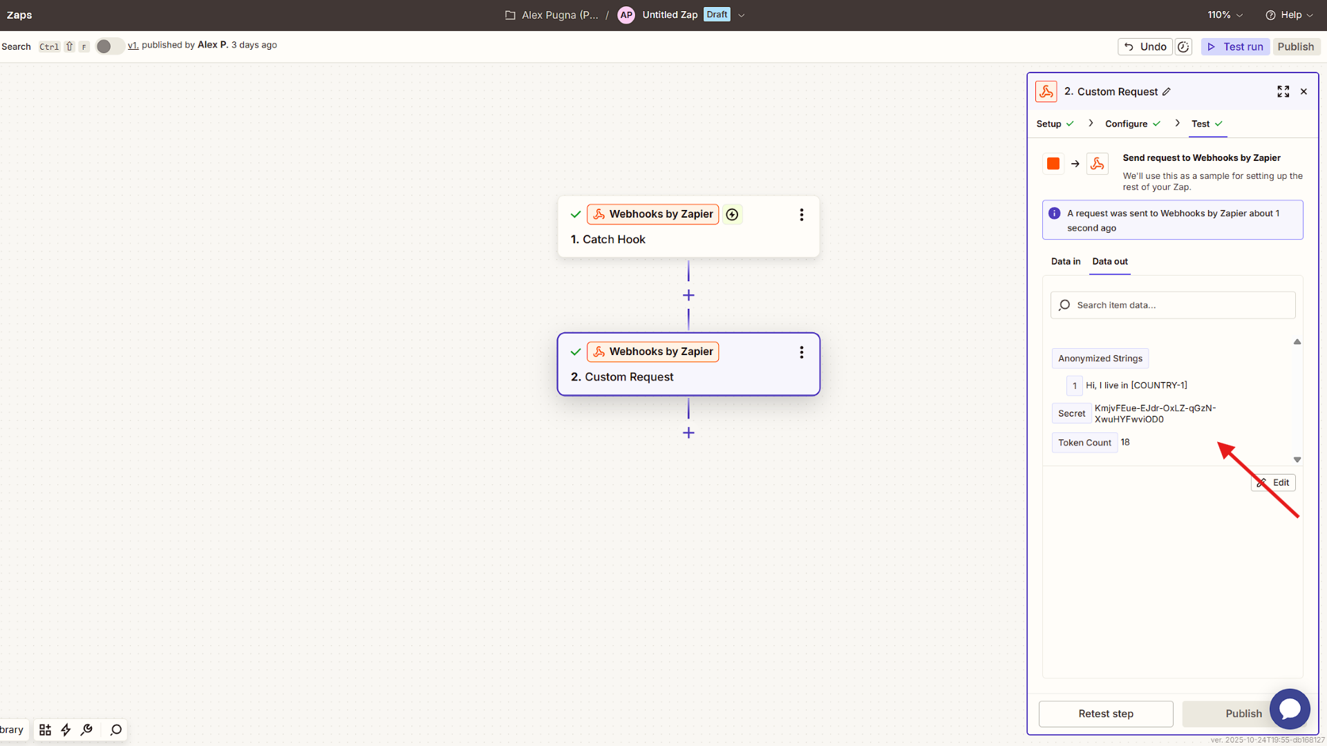Click the magnifier icon in bottom toolbar

(115, 729)
